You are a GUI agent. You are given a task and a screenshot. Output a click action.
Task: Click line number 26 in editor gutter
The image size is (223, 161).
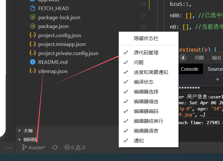point(143,27)
